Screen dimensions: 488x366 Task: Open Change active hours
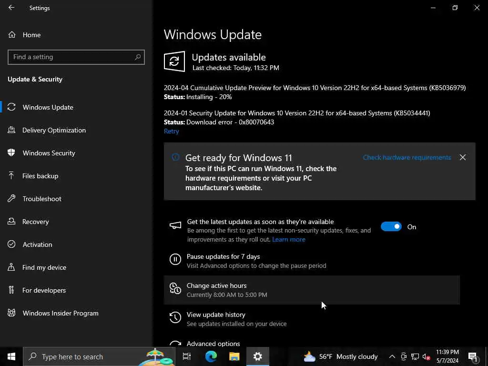tap(312, 290)
